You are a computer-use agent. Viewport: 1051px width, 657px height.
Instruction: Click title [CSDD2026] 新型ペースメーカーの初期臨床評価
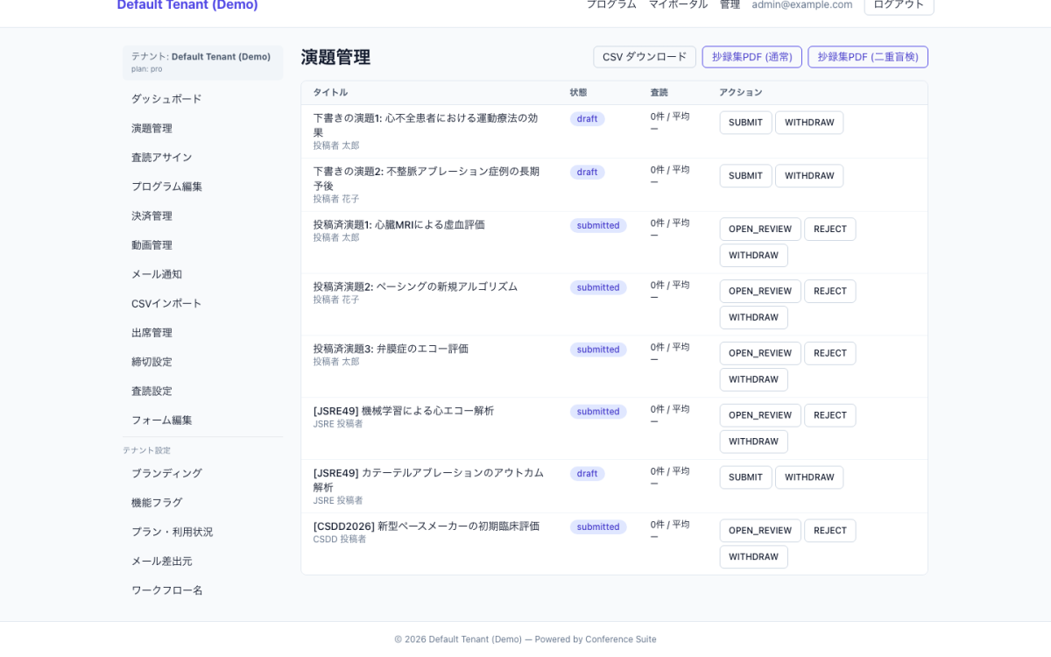427,526
